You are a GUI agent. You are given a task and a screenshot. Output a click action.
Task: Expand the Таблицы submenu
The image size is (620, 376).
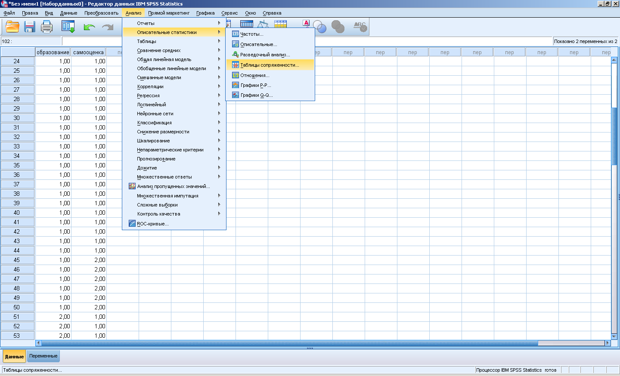tap(174, 41)
